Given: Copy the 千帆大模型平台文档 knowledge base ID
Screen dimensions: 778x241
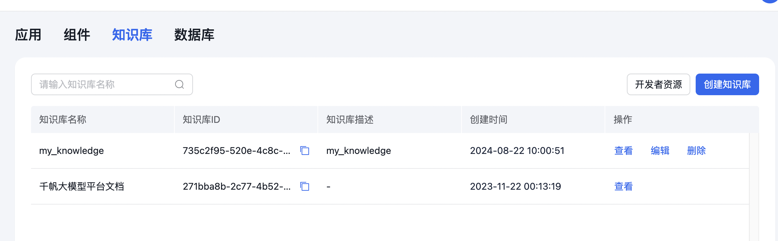Looking at the screenshot, I should (x=305, y=187).
